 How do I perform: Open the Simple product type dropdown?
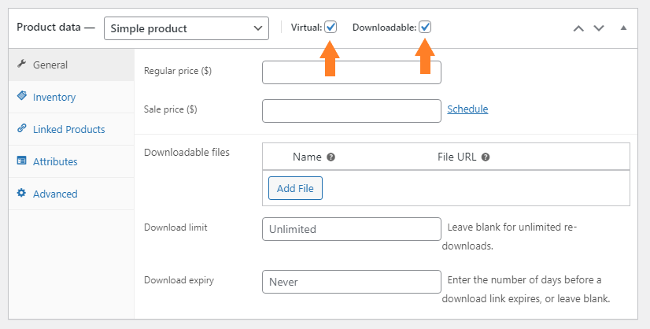click(187, 28)
